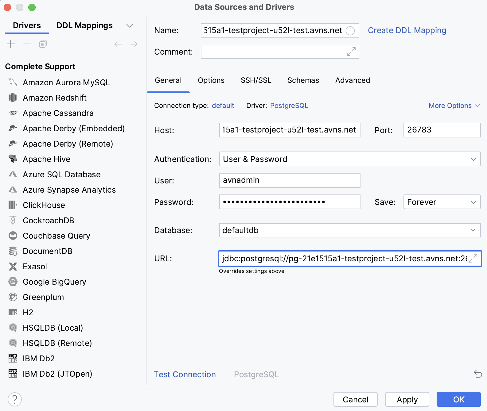The image size is (487, 411).
Task: Click into the JDBC URL text
Action: point(344,258)
